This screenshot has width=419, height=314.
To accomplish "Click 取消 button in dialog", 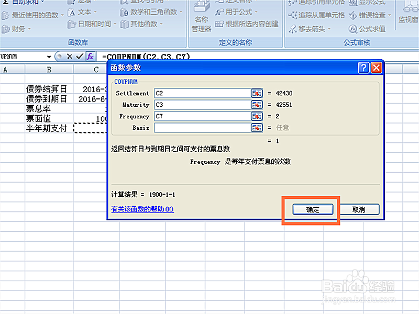I will tap(359, 210).
